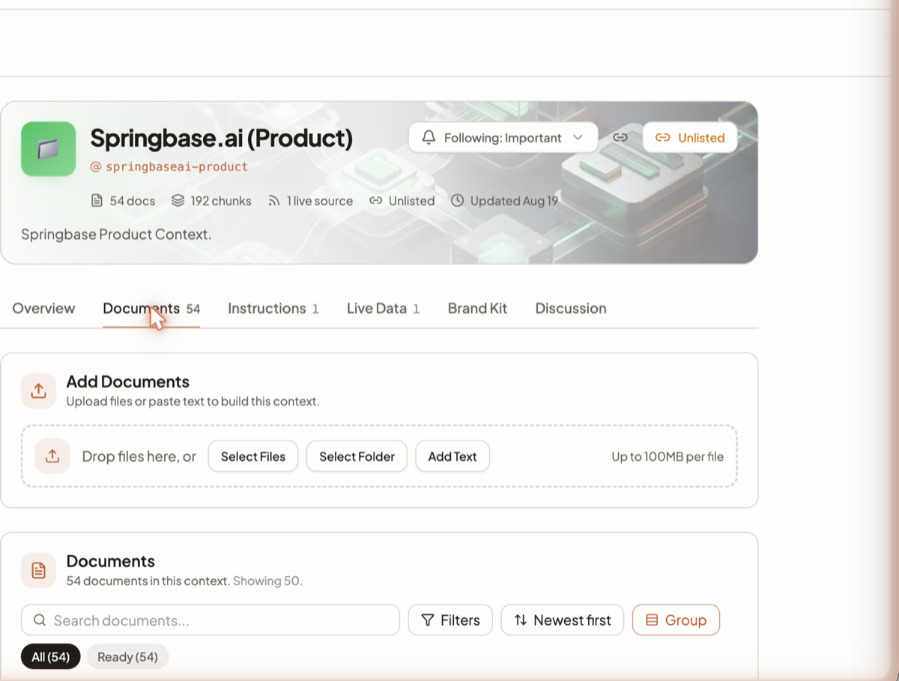Click the Up to 100MB per file text
The image size is (899, 681).
(668, 456)
